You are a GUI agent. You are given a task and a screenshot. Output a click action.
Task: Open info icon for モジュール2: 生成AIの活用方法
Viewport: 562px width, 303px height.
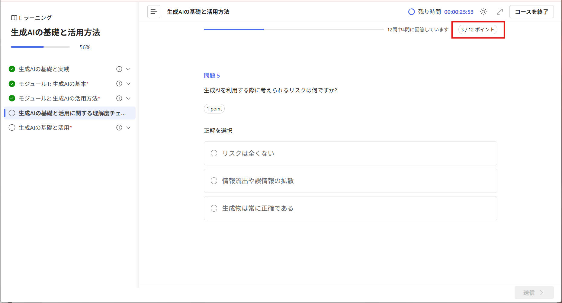coord(119,98)
